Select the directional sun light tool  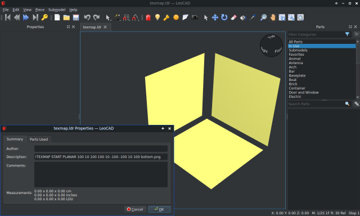(x=176, y=17)
